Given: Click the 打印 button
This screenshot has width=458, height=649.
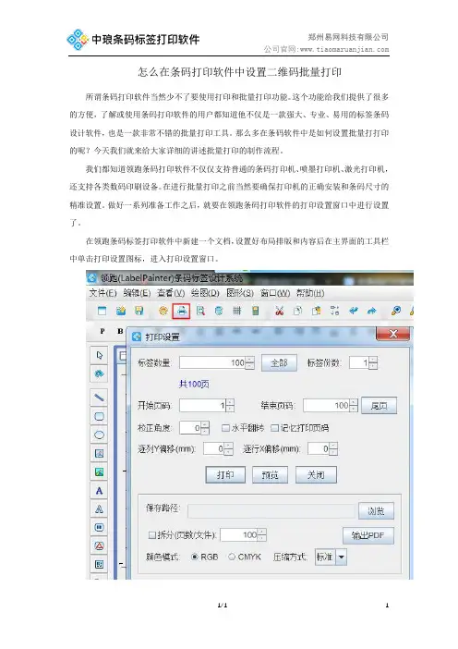Looking at the screenshot, I should 225,475.
